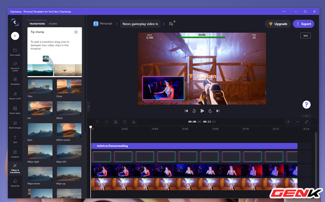Open the Brand kit panel
325x202 pixels.
tap(15, 183)
